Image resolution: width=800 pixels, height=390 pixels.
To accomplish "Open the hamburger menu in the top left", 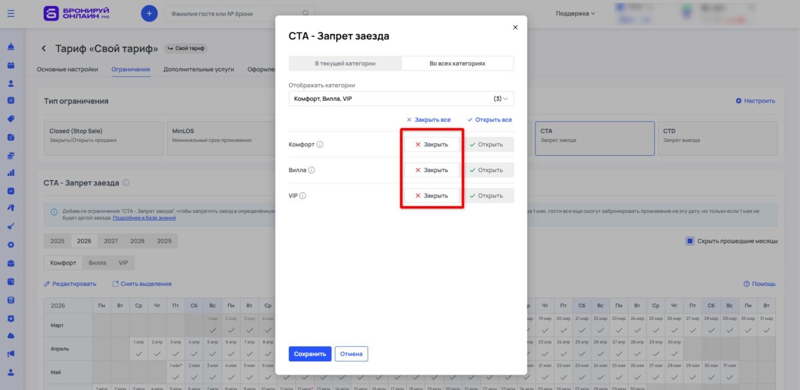I will pos(9,13).
